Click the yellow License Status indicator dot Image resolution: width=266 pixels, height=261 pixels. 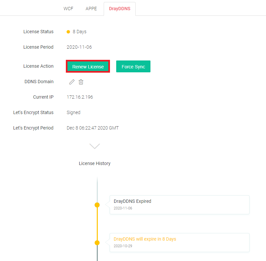point(68,32)
